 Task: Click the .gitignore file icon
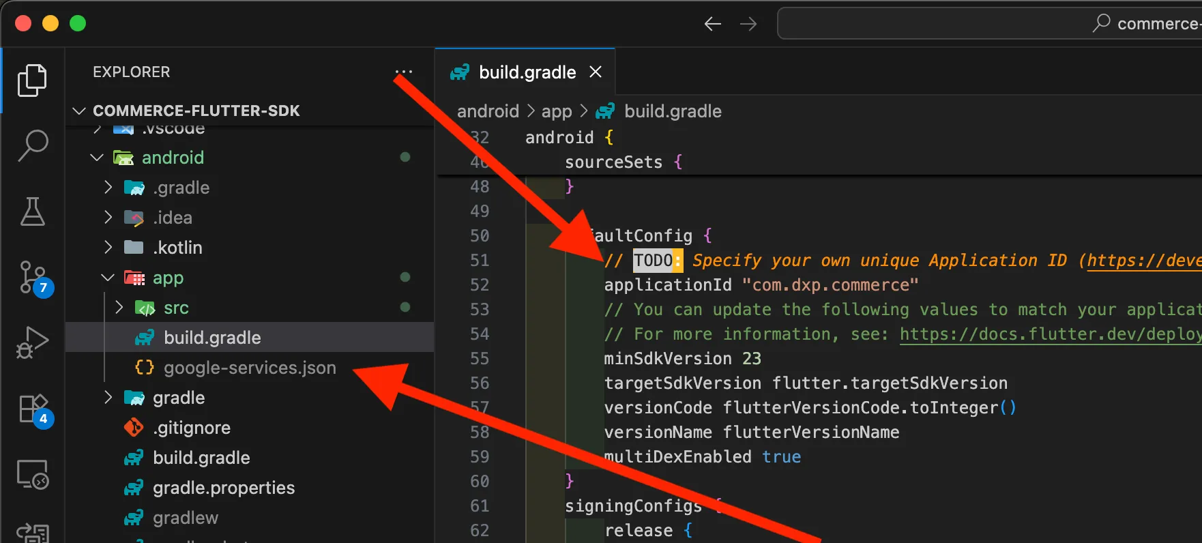134,428
